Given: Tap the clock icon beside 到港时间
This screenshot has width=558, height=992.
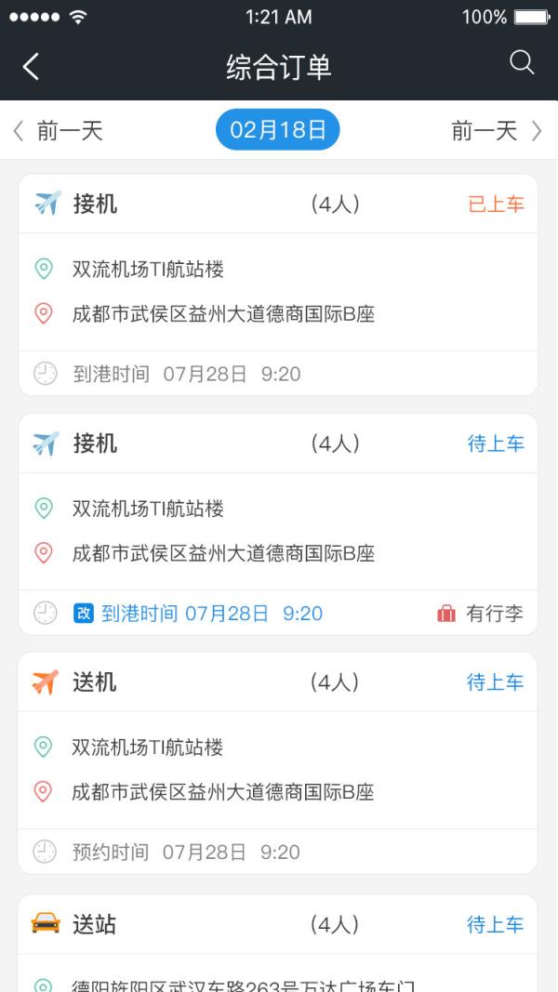Looking at the screenshot, I should coord(43,373).
